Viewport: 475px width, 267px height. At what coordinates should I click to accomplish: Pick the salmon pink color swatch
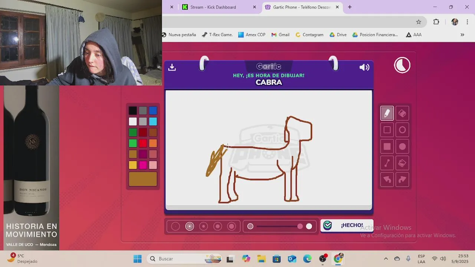[x=153, y=154]
